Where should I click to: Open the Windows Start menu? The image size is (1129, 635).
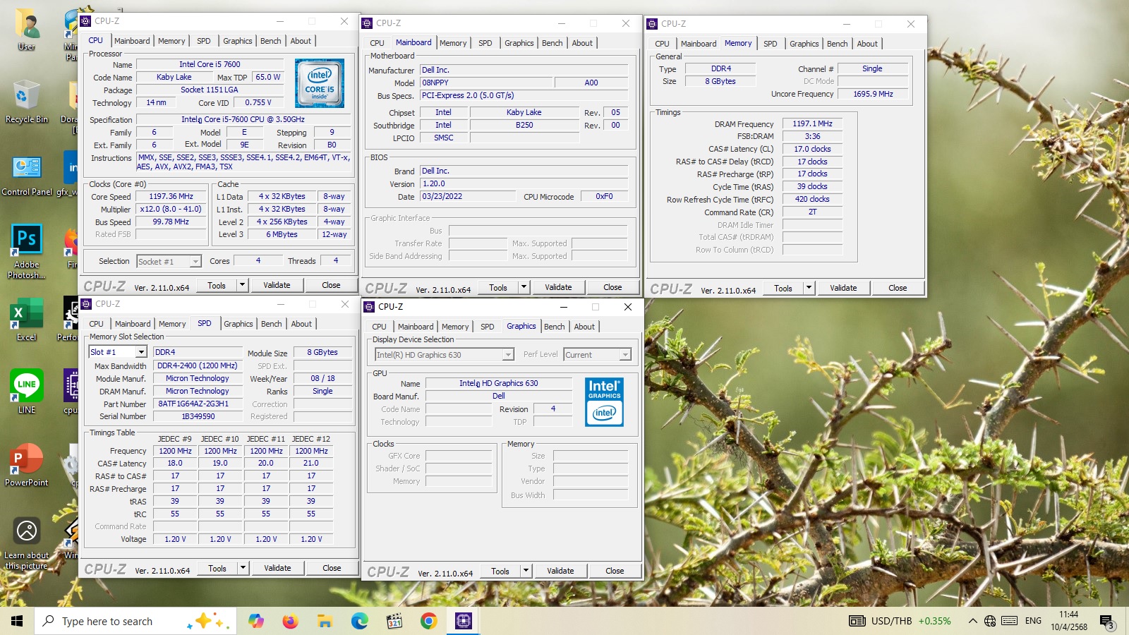[17, 621]
